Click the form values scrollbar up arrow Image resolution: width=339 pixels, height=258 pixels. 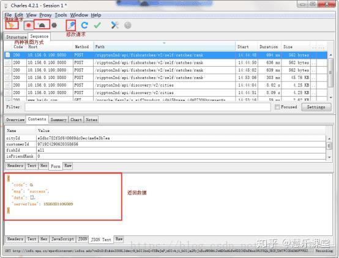(x=329, y=139)
